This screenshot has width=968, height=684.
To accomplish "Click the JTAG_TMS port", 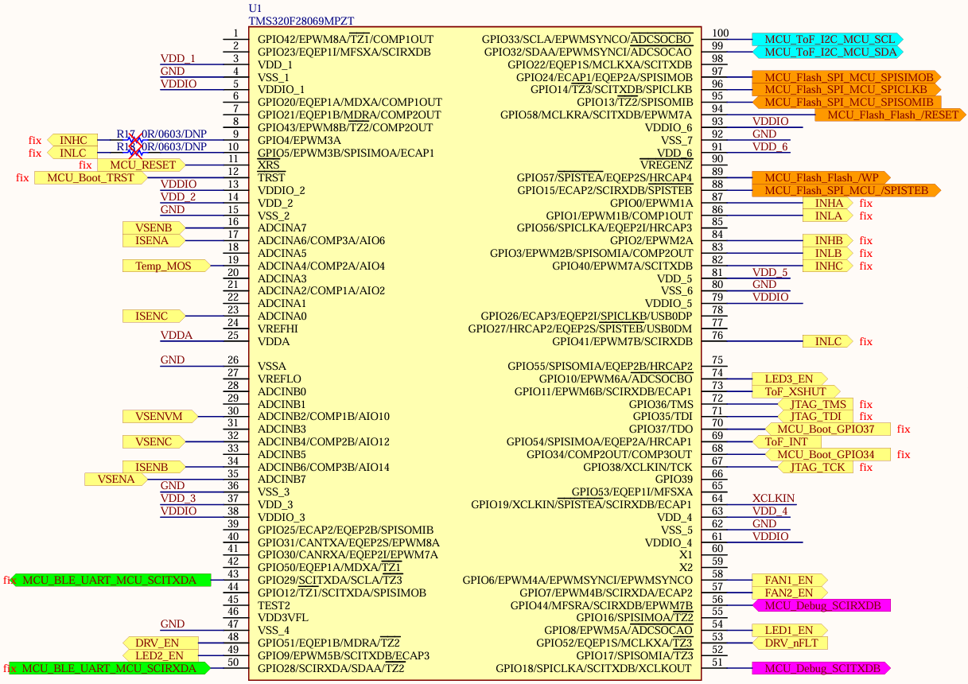I will pos(815,404).
